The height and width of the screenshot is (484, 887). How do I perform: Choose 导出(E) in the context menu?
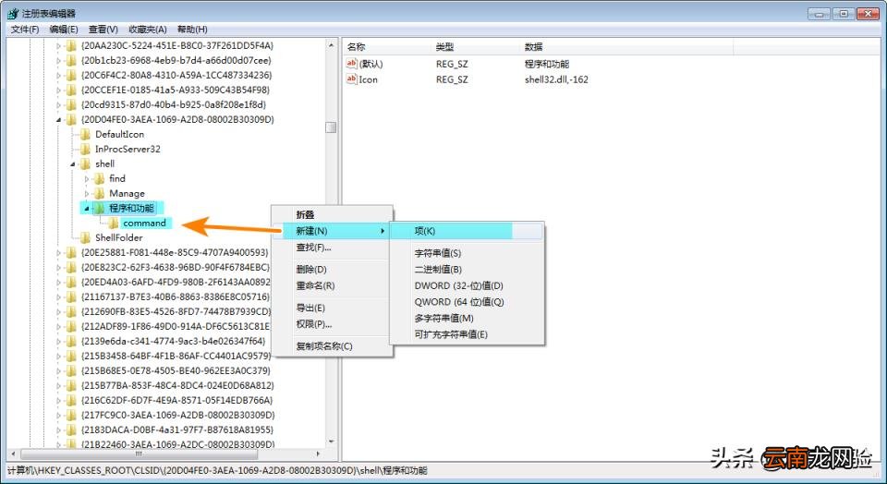pyautogui.click(x=332, y=308)
